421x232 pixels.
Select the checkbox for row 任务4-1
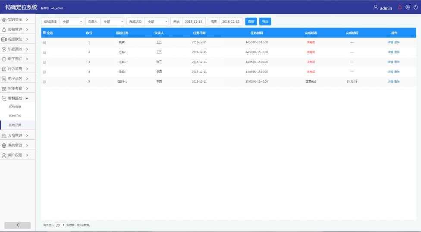44,82
